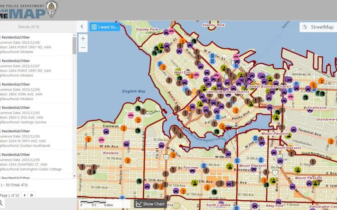Click orange phone marker right of Cornwall label
This screenshot has width=337, height=210.
coord(123,128)
